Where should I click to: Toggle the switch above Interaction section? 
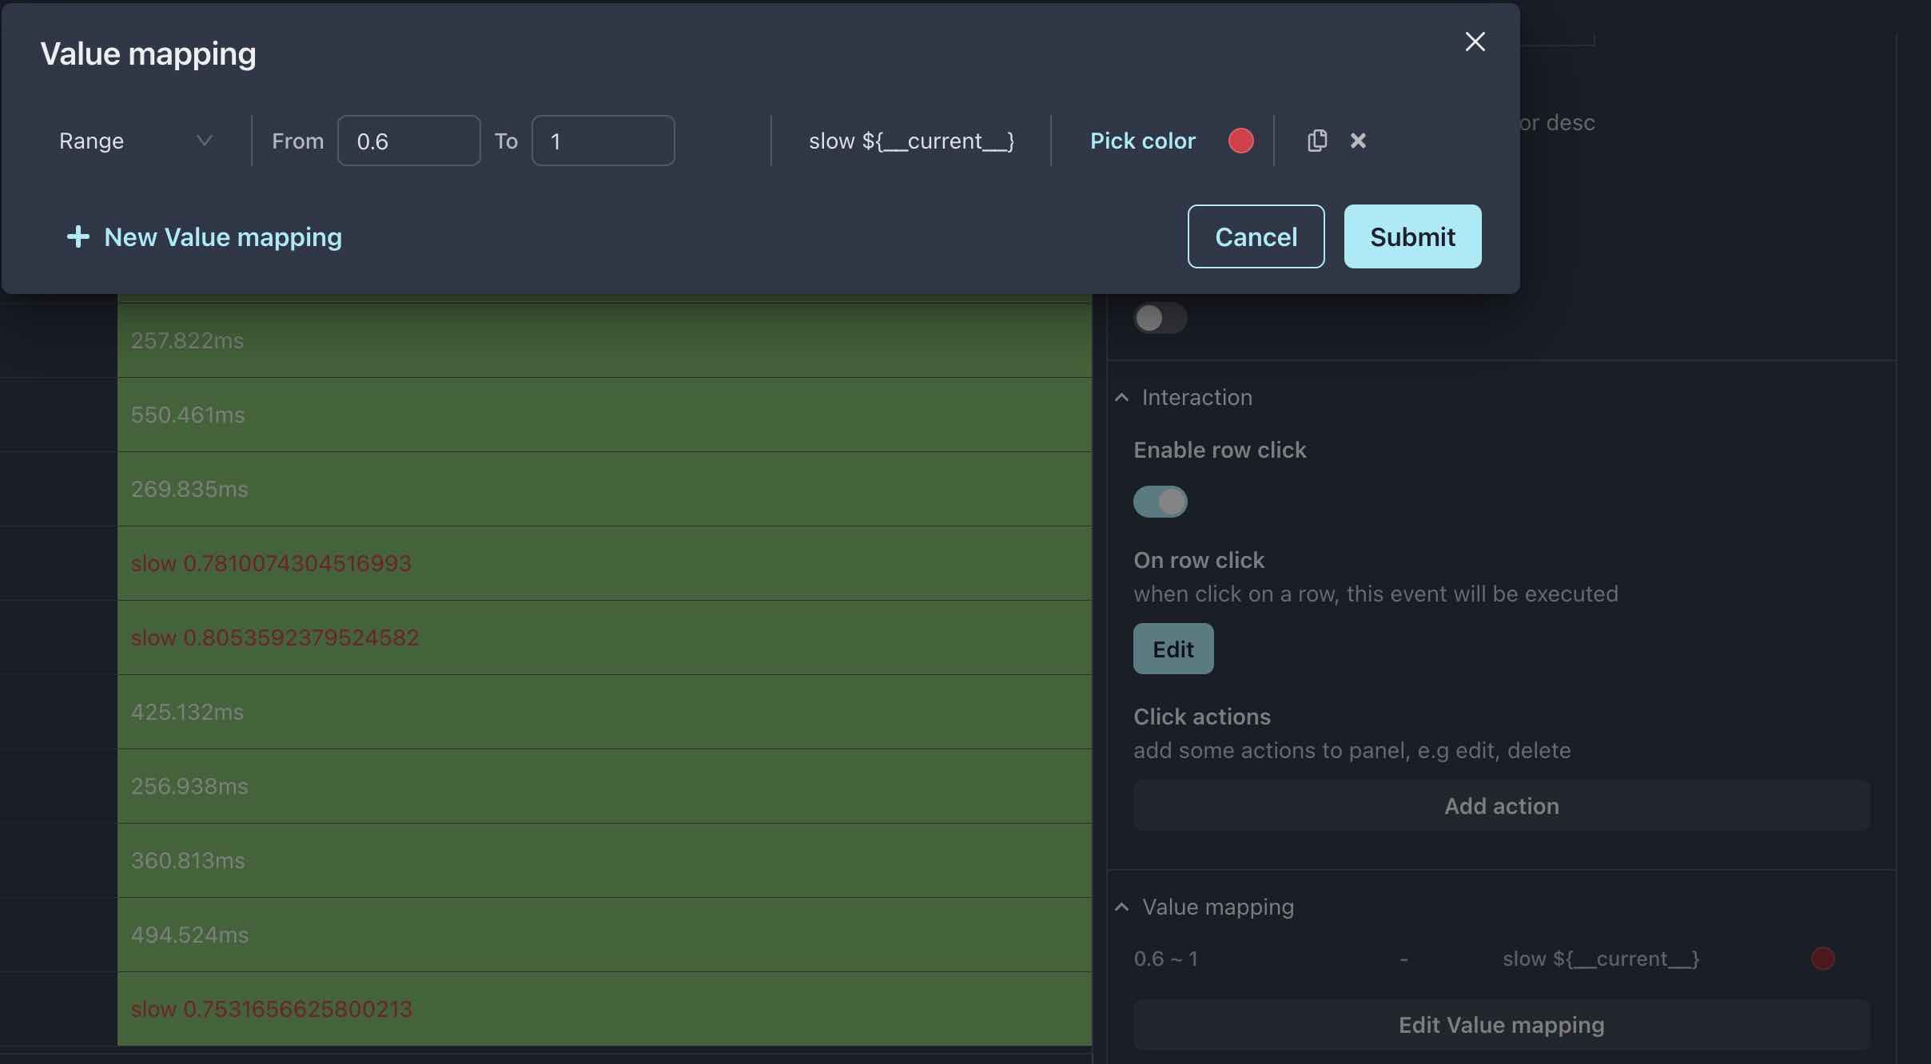(1160, 318)
